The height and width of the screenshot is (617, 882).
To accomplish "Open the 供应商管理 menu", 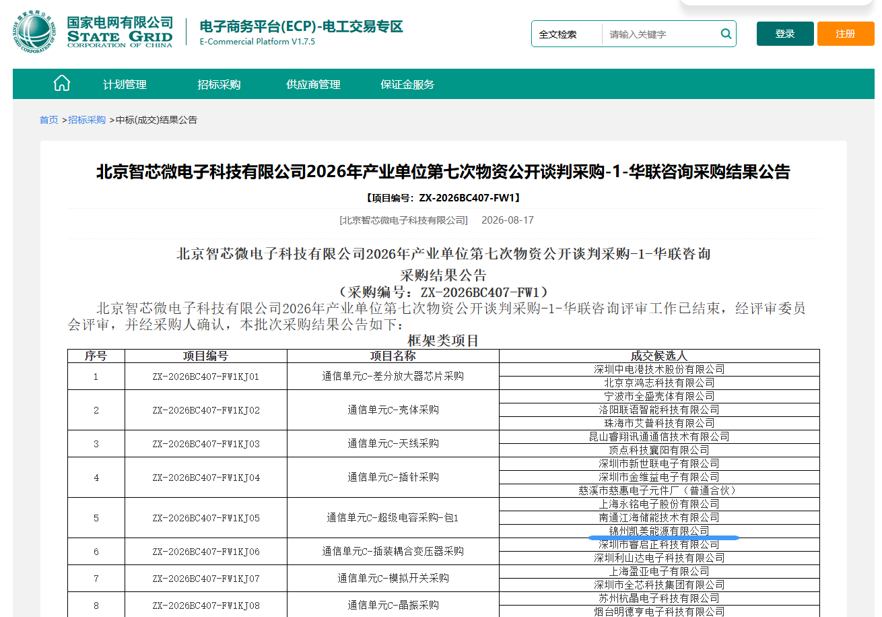I will [x=313, y=84].
